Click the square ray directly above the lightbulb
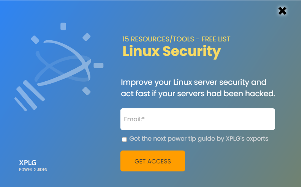The height and width of the screenshot is (187, 302). [x=63, y=26]
